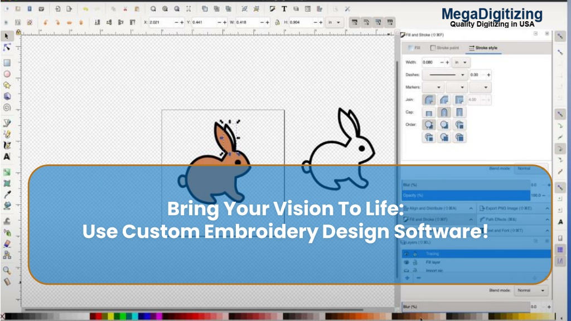Switch to the Stroke paint tab
The width and height of the screenshot is (571, 321).
(444, 48)
